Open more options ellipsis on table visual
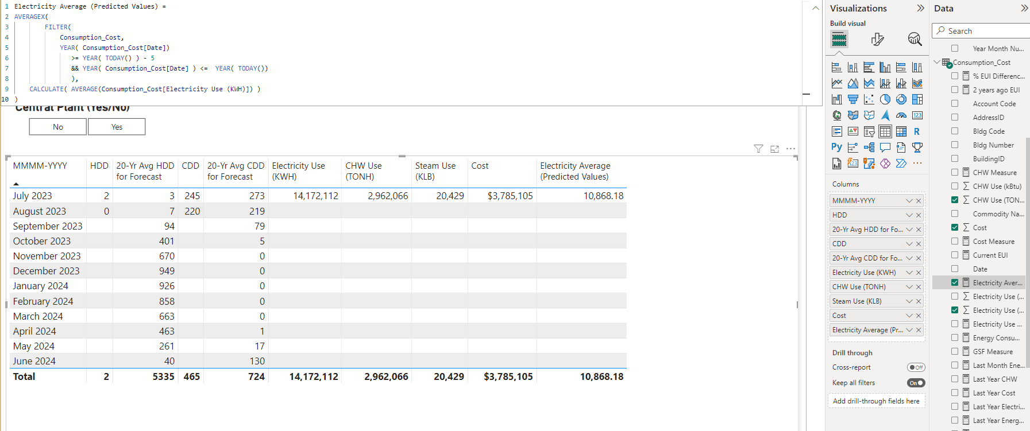Image resolution: width=1030 pixels, height=431 pixels. pos(791,149)
